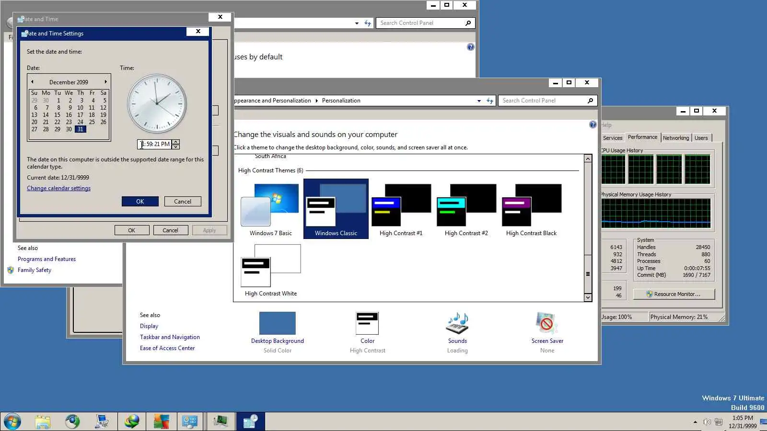This screenshot has height=431, width=767.
Task: Open Internet Download Manager globe icon
Action: click(x=132, y=422)
